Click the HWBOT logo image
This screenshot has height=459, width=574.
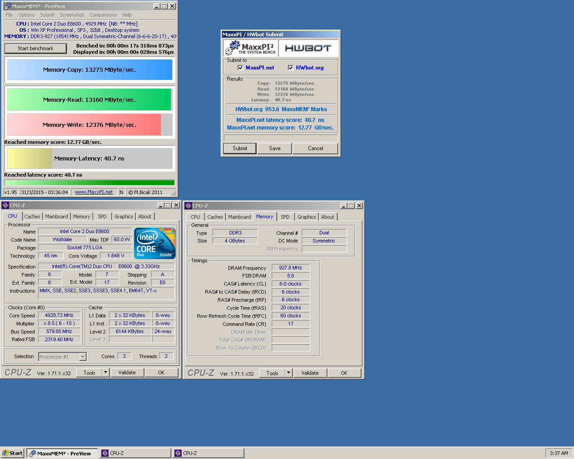tap(308, 48)
